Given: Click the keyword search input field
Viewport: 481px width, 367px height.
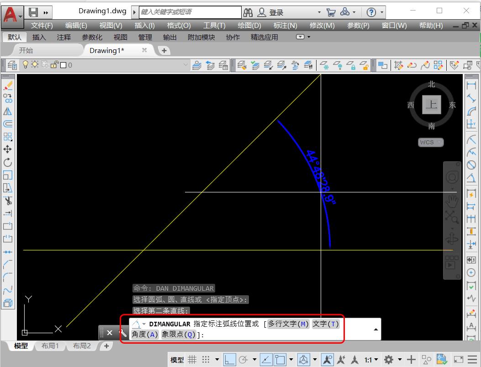Looking at the screenshot, I should point(190,12).
